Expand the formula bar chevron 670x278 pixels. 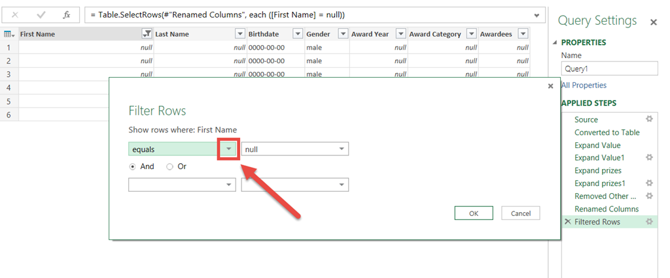[537, 15]
